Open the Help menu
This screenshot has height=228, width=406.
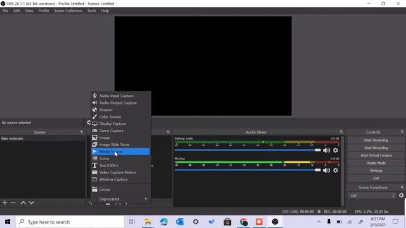[105, 11]
